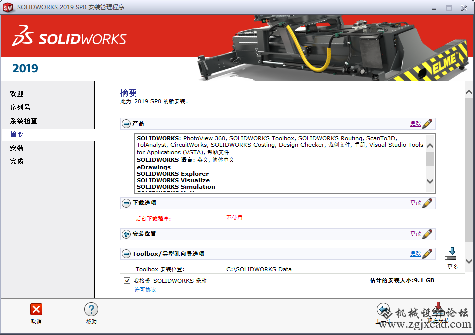This screenshot has width=475, height=335.
Task: Collapse the 下载选项 section
Action: pos(126,203)
